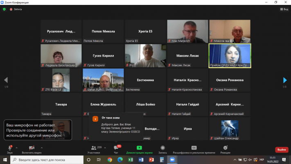Open the Вид layout menu
The height and width of the screenshot is (164, 291).
point(284,9)
